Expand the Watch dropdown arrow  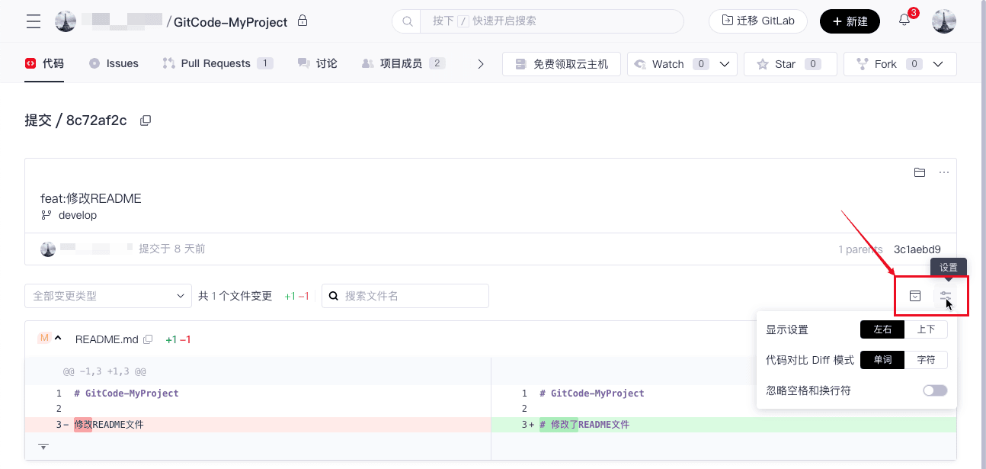[x=725, y=64]
